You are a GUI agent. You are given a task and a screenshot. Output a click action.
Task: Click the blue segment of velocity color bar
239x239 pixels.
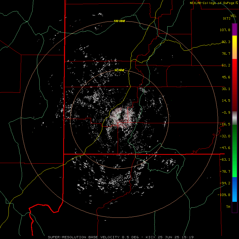coord(234,189)
